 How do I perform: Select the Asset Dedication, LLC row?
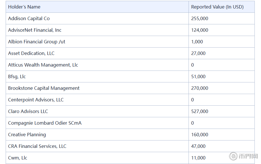[x=31, y=53]
